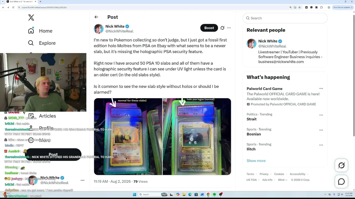Viewport: 355px width, 199px height.
Task: Open the account switcher three-dot menu
Action: coord(82,180)
